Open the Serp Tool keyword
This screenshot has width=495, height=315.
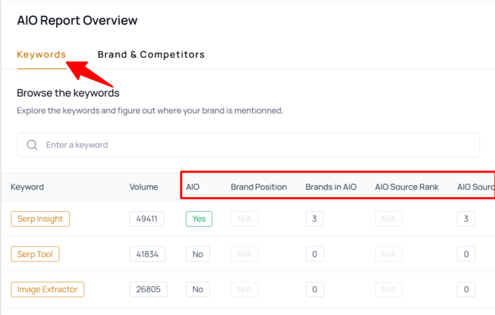tap(35, 254)
